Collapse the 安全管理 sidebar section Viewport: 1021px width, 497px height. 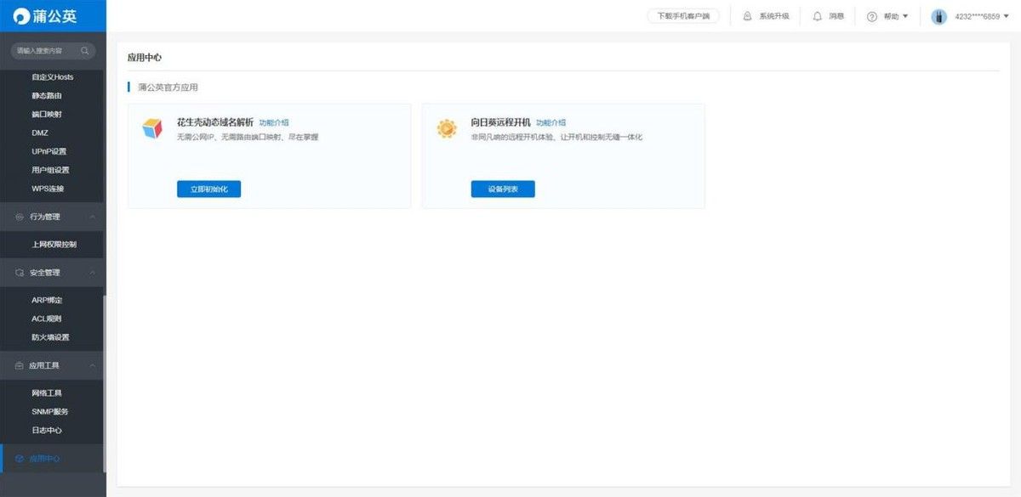coord(92,273)
